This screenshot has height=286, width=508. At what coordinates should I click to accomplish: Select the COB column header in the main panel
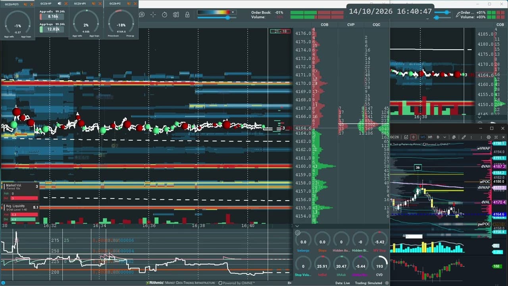(x=325, y=25)
